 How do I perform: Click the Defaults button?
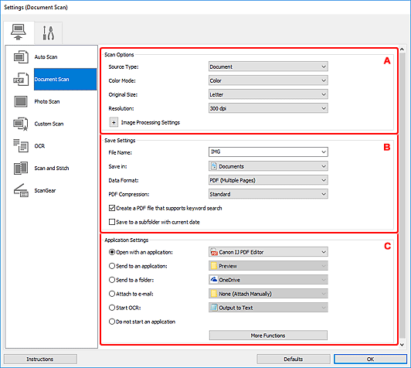(x=294, y=359)
